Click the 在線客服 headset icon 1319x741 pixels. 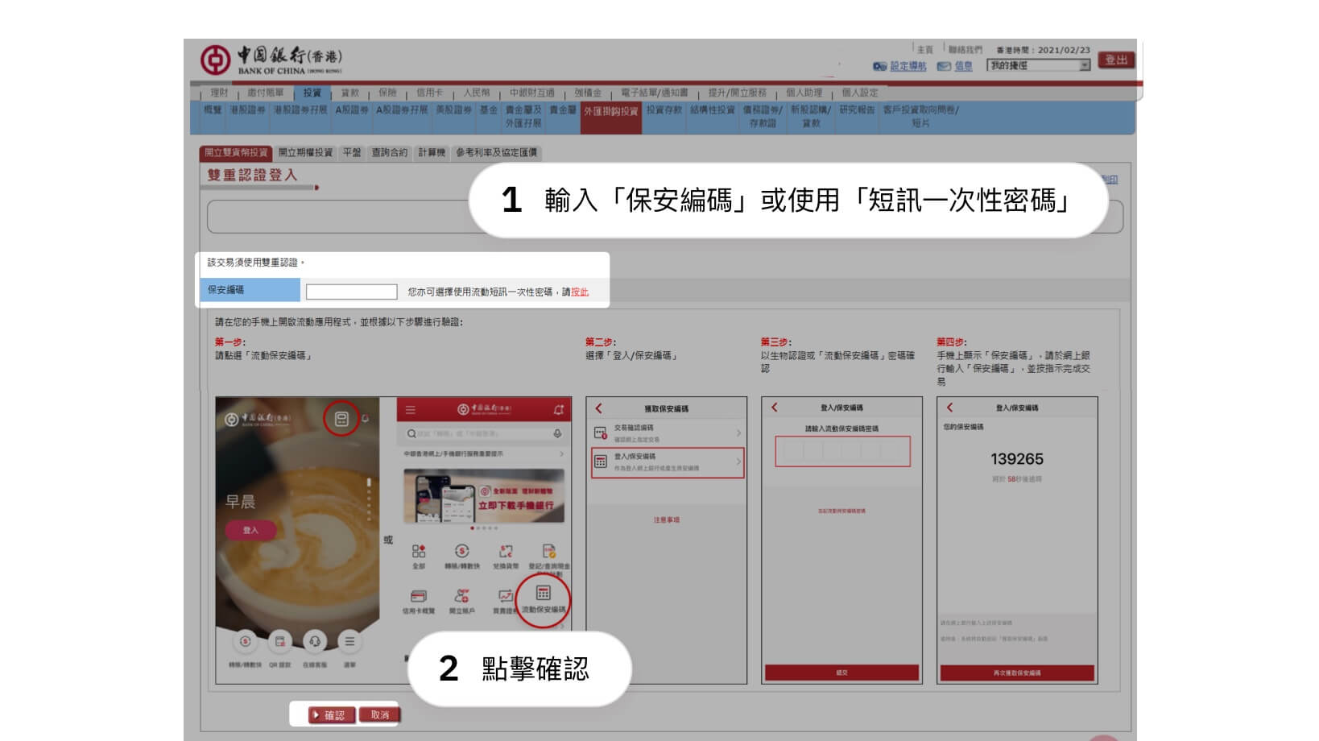tap(315, 642)
